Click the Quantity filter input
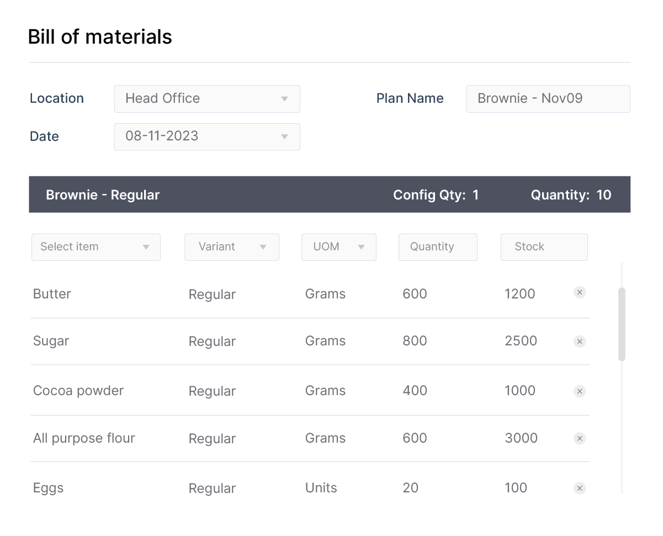 [438, 247]
